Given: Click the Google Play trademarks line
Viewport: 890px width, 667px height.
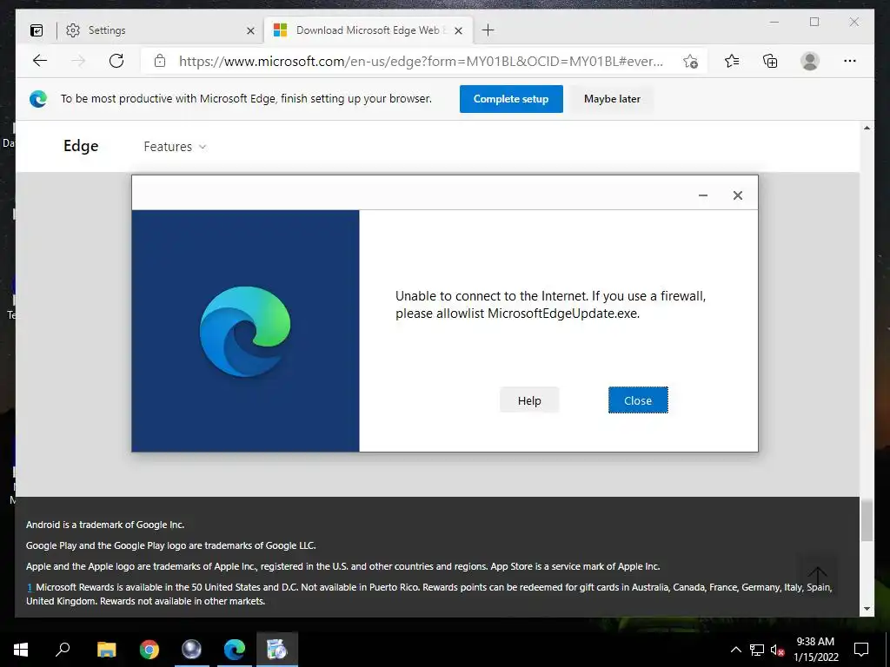Looking at the screenshot, I should 171,545.
